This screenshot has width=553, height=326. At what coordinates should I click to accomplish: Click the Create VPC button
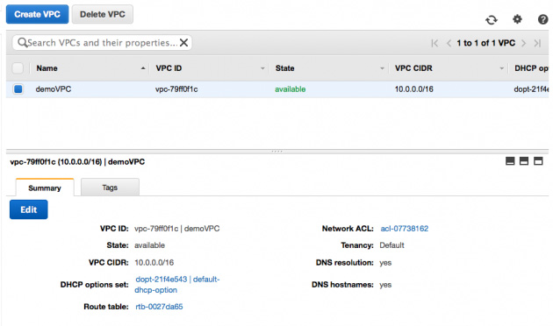38,14
